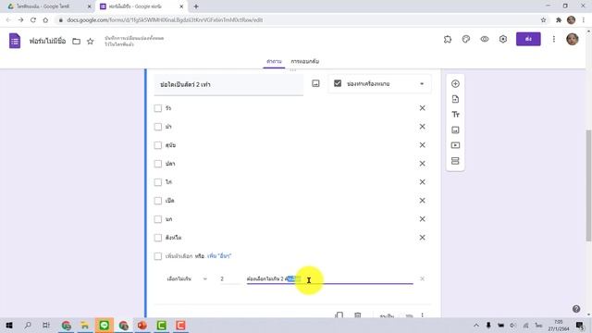Remove the option นก

point(422,219)
